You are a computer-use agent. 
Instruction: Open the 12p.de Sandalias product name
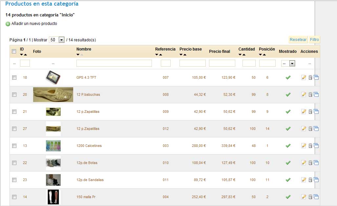click(x=90, y=180)
